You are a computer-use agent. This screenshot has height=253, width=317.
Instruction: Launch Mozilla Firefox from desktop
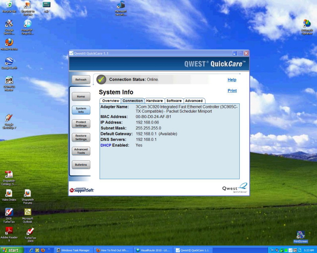[x=9, y=44]
